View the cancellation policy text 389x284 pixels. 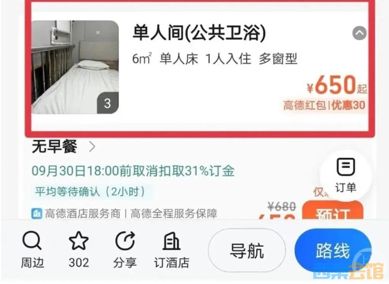pyautogui.click(x=133, y=171)
